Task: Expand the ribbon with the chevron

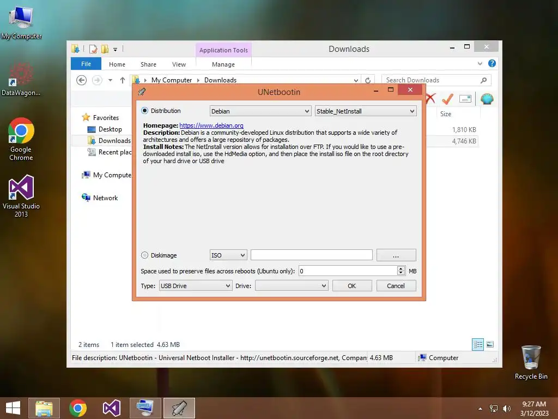Action: click(480, 63)
